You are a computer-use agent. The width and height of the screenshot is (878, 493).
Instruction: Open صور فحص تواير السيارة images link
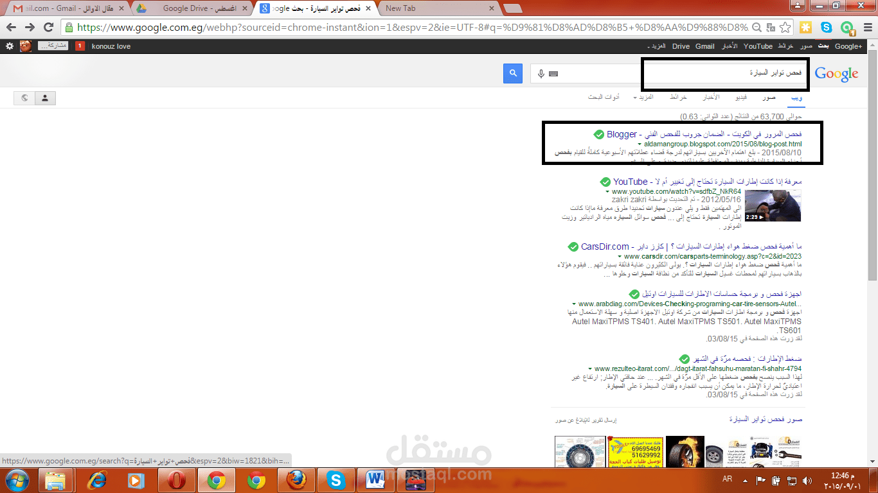coord(766,419)
